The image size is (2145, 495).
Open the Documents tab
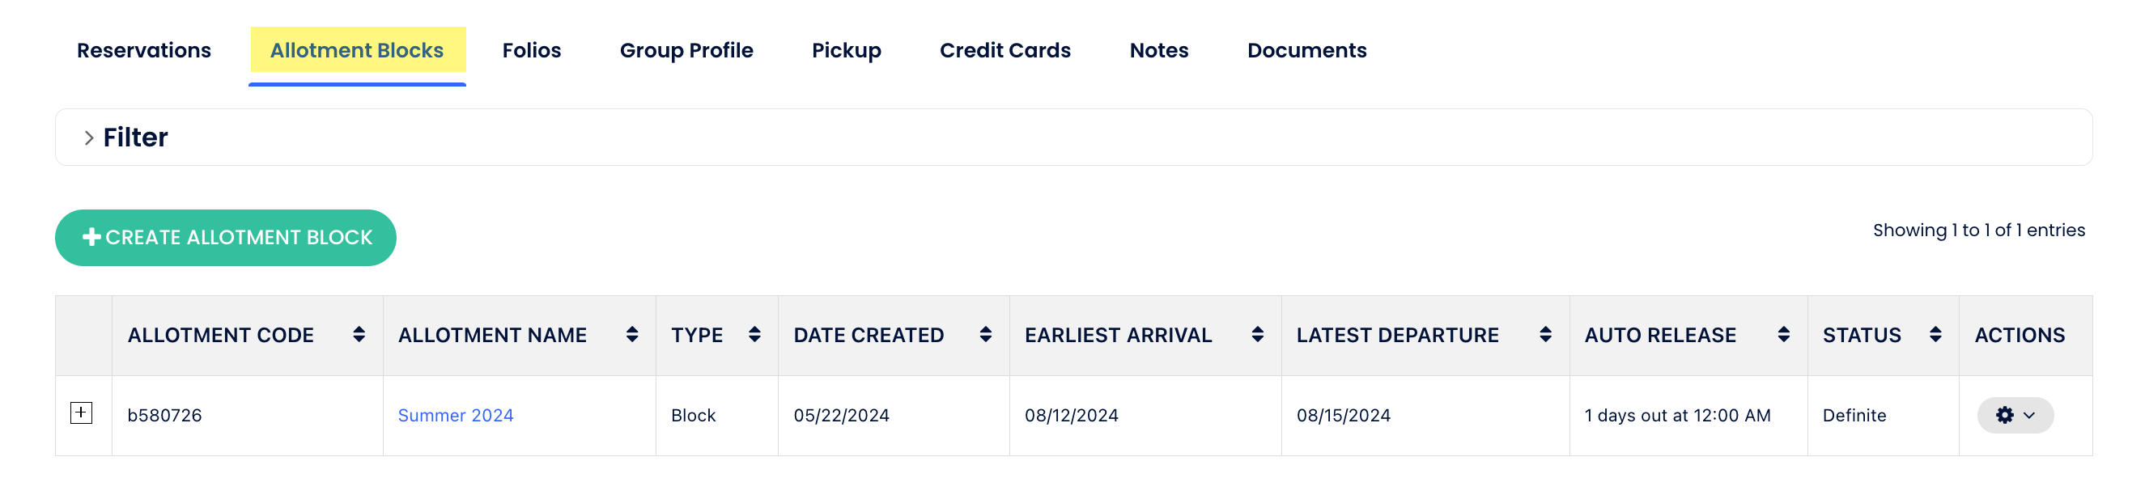click(x=1306, y=51)
